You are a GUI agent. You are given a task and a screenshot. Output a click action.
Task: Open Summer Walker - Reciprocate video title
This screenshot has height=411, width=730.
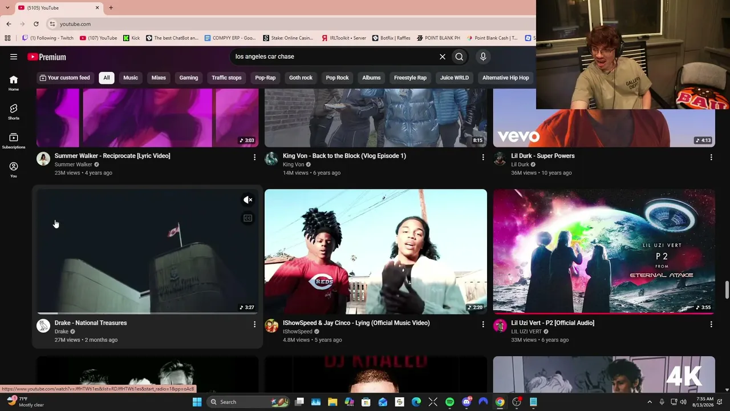click(112, 156)
